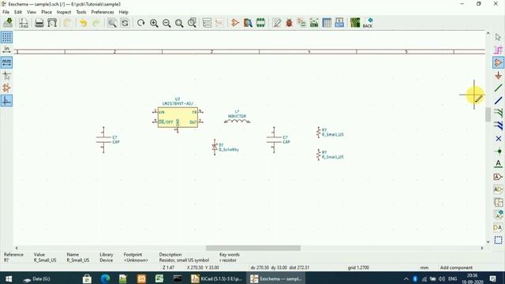The image size is (505, 284).
Task: Click the vertical scrollbar thumb
Action: (x=488, y=114)
